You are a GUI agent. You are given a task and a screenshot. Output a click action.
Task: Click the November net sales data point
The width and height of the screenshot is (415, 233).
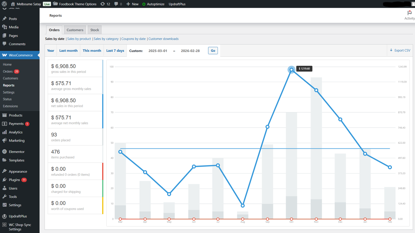click(x=316, y=90)
